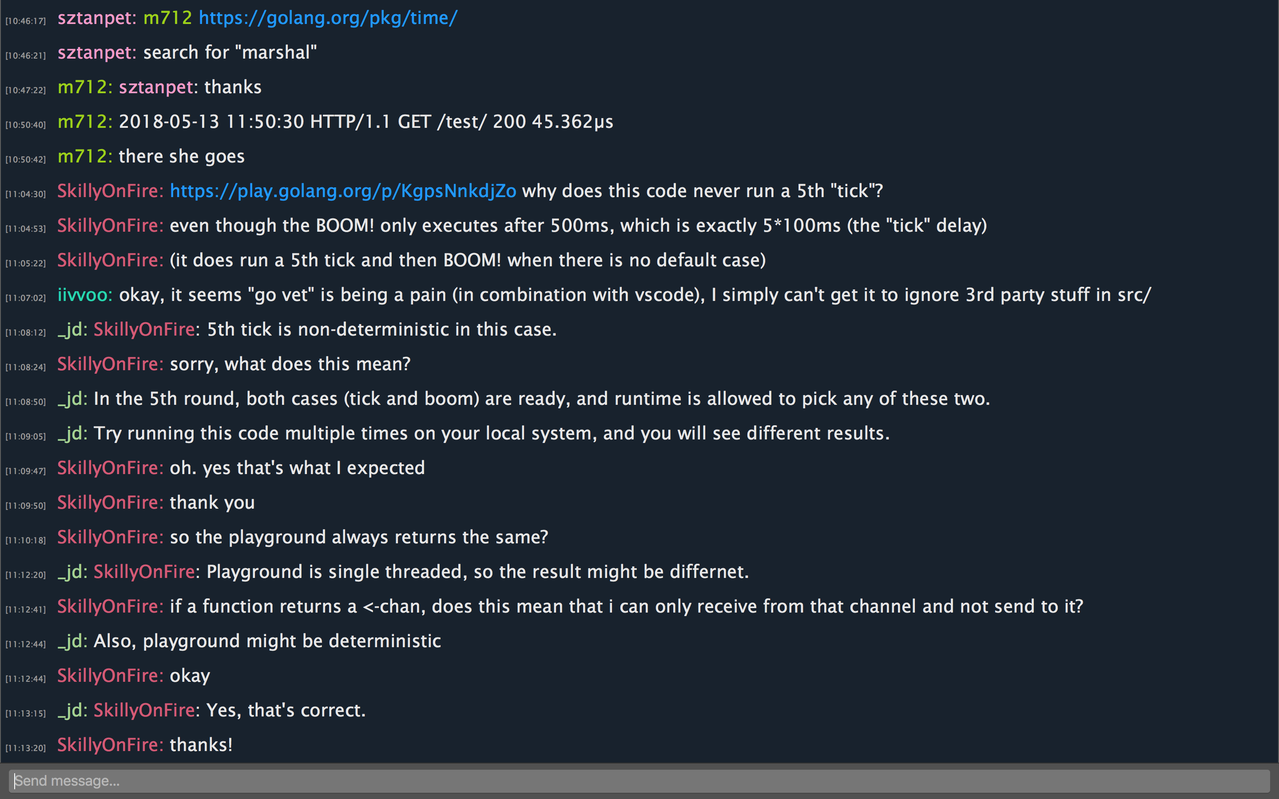This screenshot has width=1279, height=799.
Task: Click the 11:04:30 timestamp
Action: tap(25, 194)
